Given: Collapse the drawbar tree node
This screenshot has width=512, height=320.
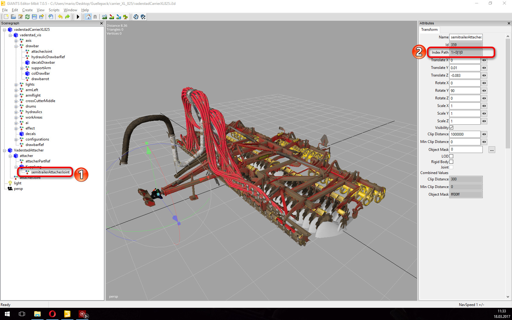Looking at the screenshot, I should (x=16, y=46).
